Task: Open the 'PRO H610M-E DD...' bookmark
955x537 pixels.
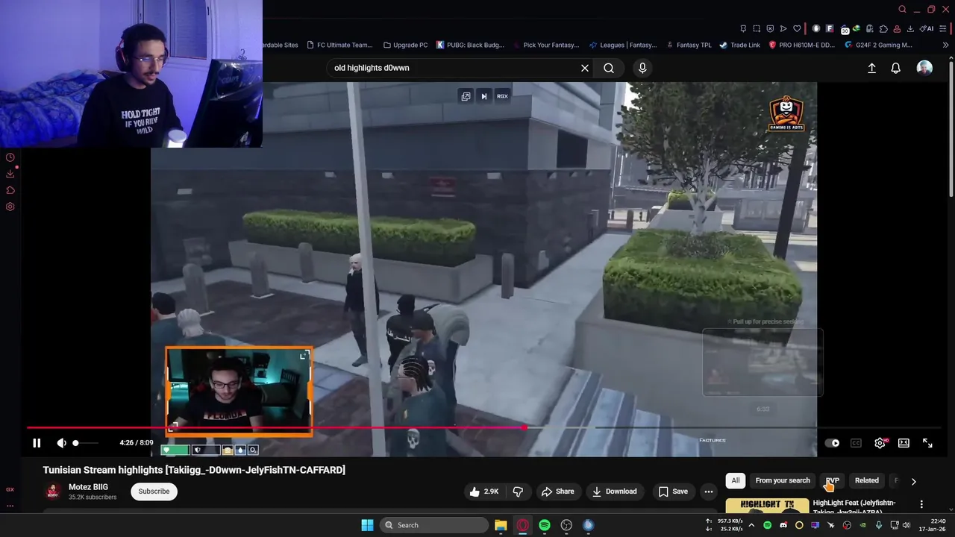Action: [x=801, y=45]
